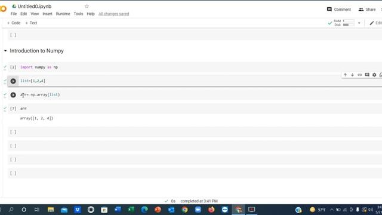
Task: Add comment to cell icon
Action: point(367,75)
